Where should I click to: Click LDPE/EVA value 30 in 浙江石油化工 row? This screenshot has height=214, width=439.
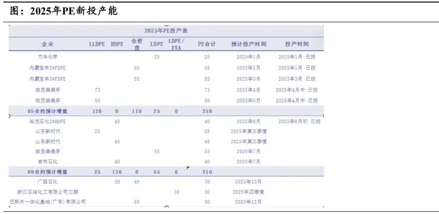tap(176, 192)
